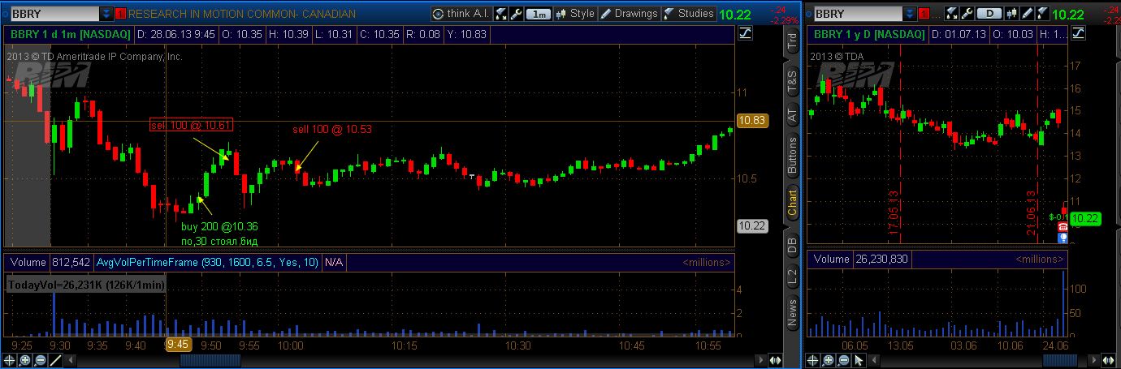Change the D timeframe in right chart
Screen dimensions: 1121x369
990,14
